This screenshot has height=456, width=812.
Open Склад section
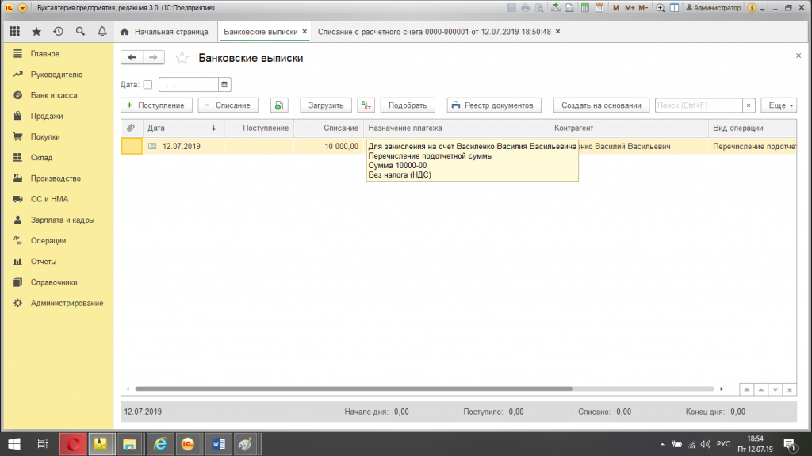click(x=58, y=158)
